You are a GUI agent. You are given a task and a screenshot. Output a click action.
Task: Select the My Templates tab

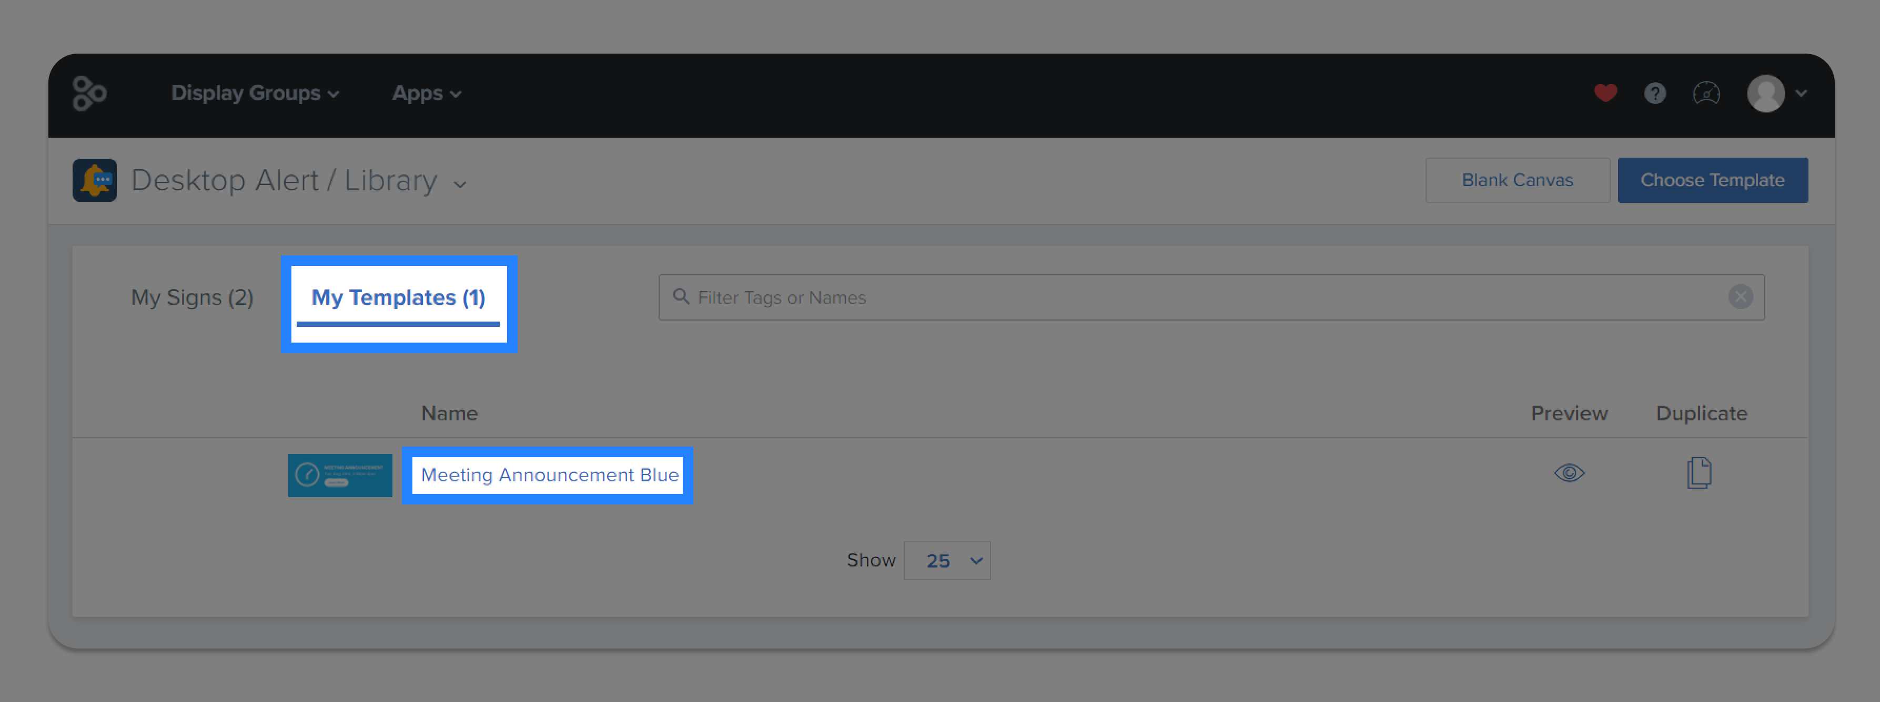[399, 297]
